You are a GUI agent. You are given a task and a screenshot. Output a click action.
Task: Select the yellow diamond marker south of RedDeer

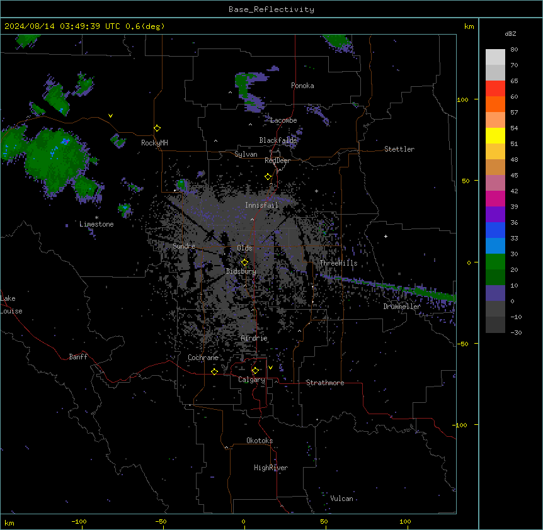tap(268, 177)
